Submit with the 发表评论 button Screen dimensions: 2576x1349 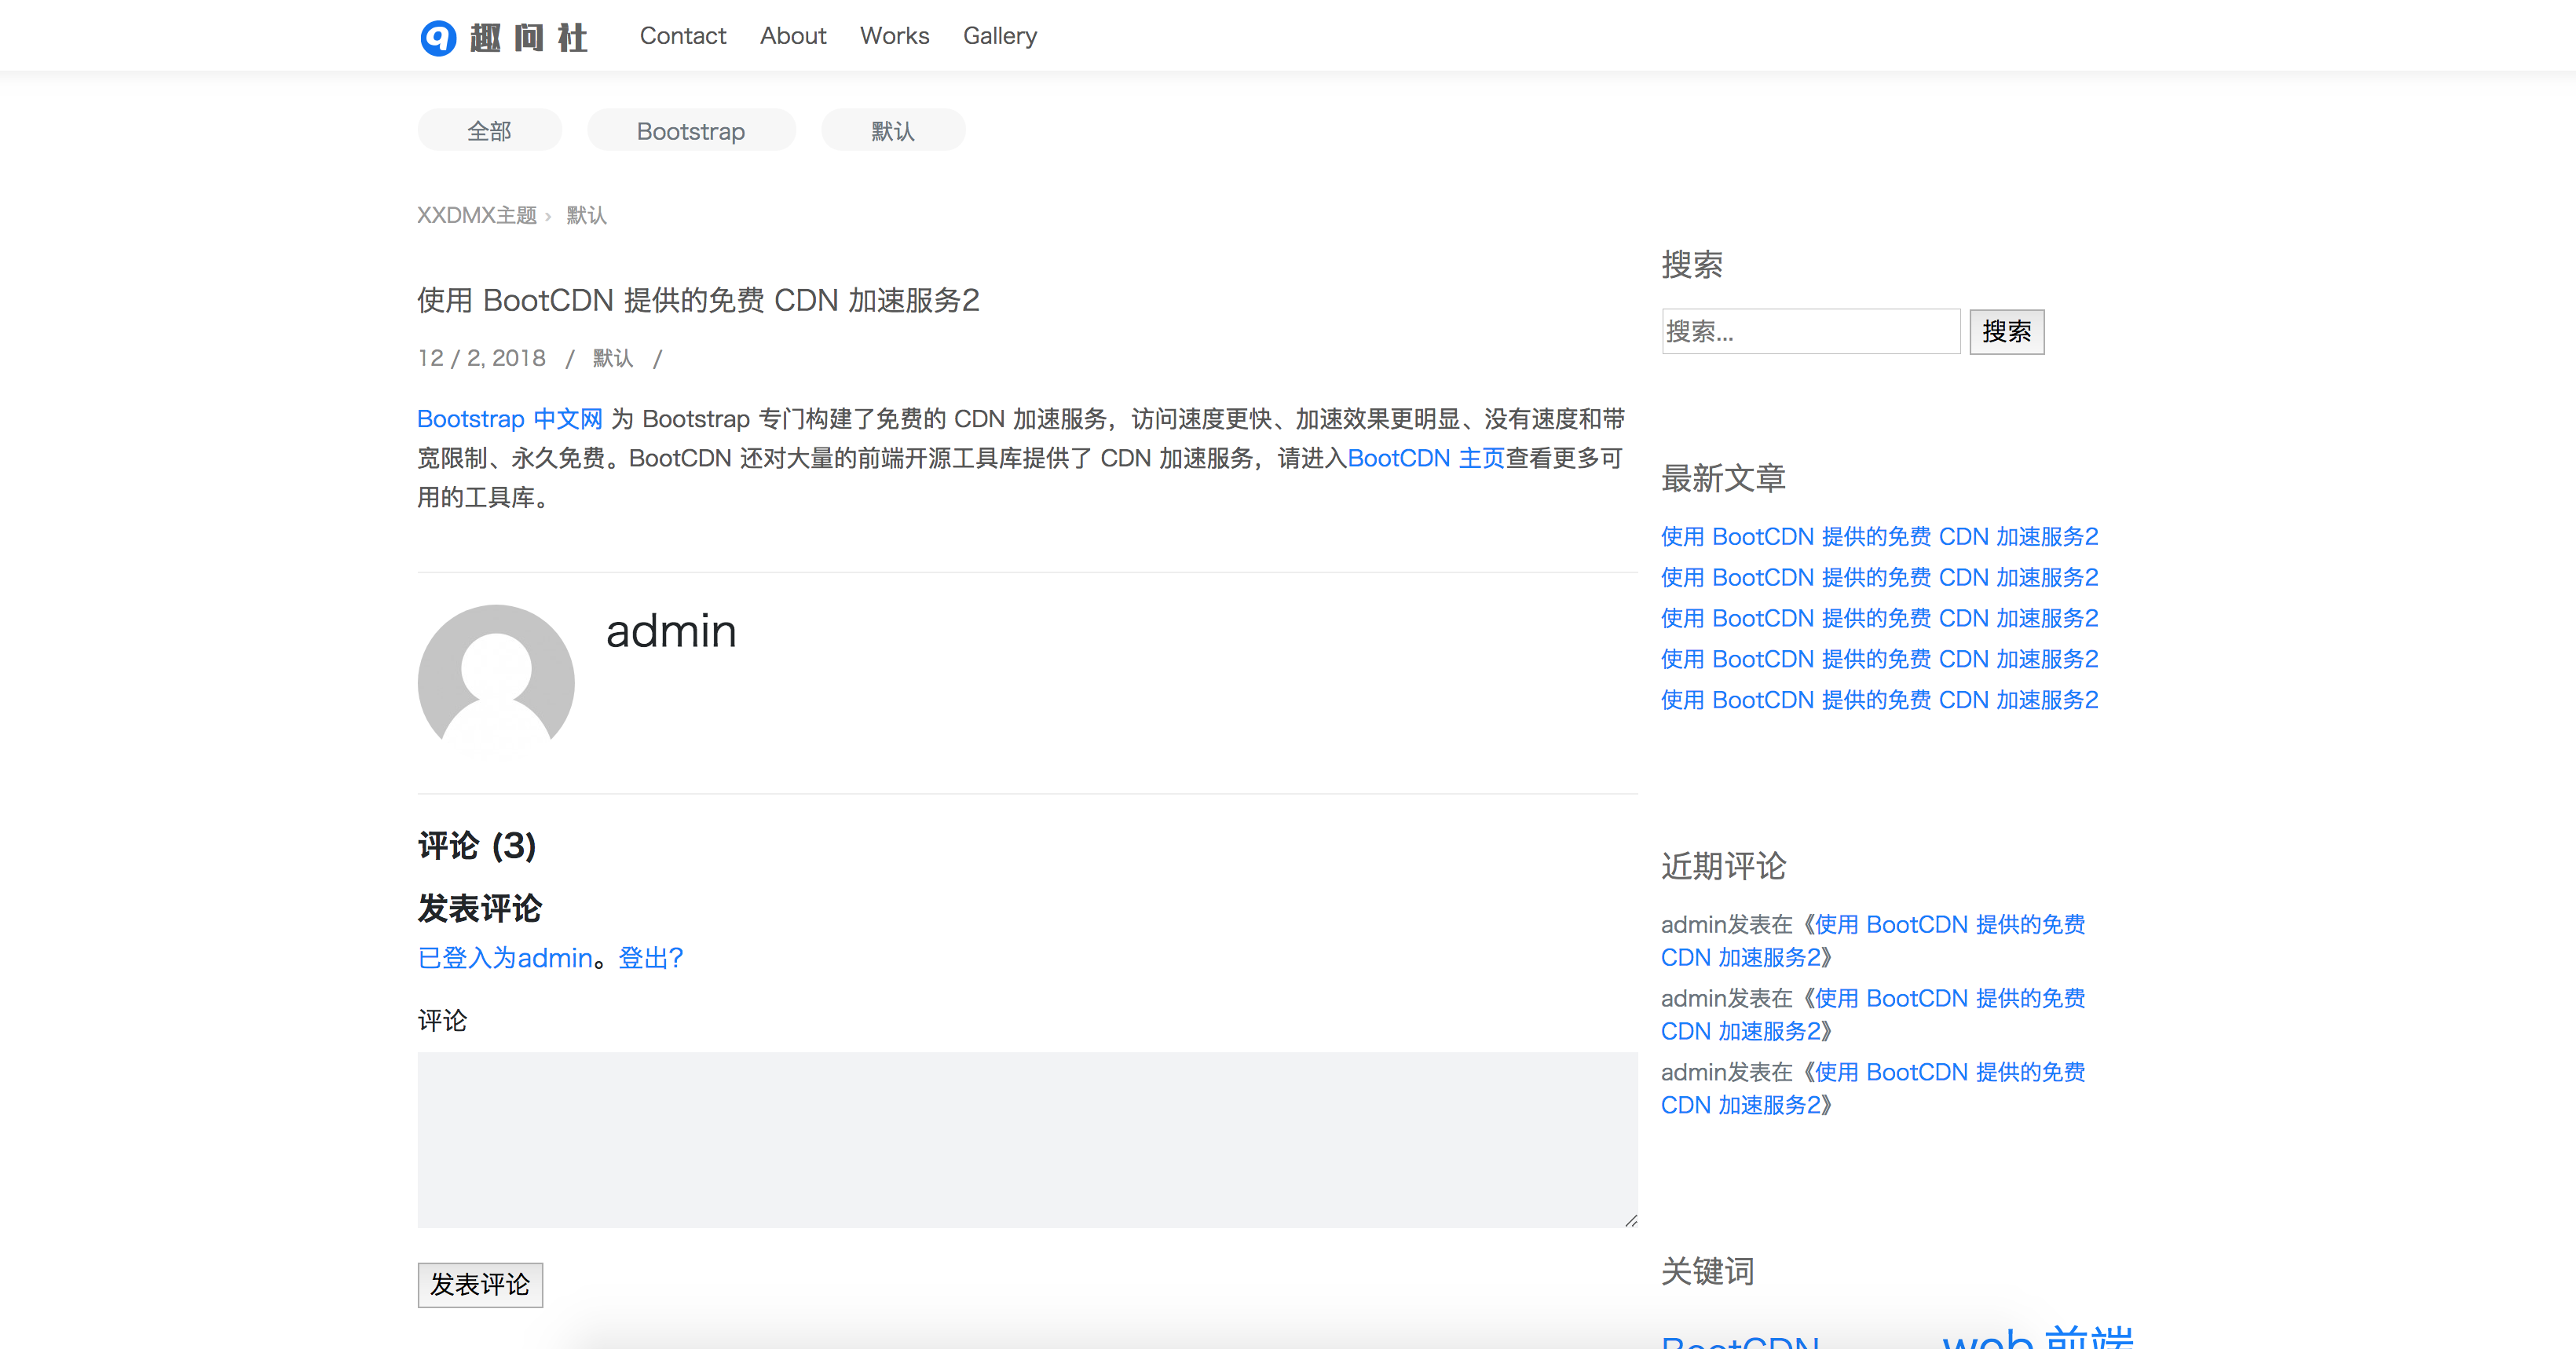[x=480, y=1284]
